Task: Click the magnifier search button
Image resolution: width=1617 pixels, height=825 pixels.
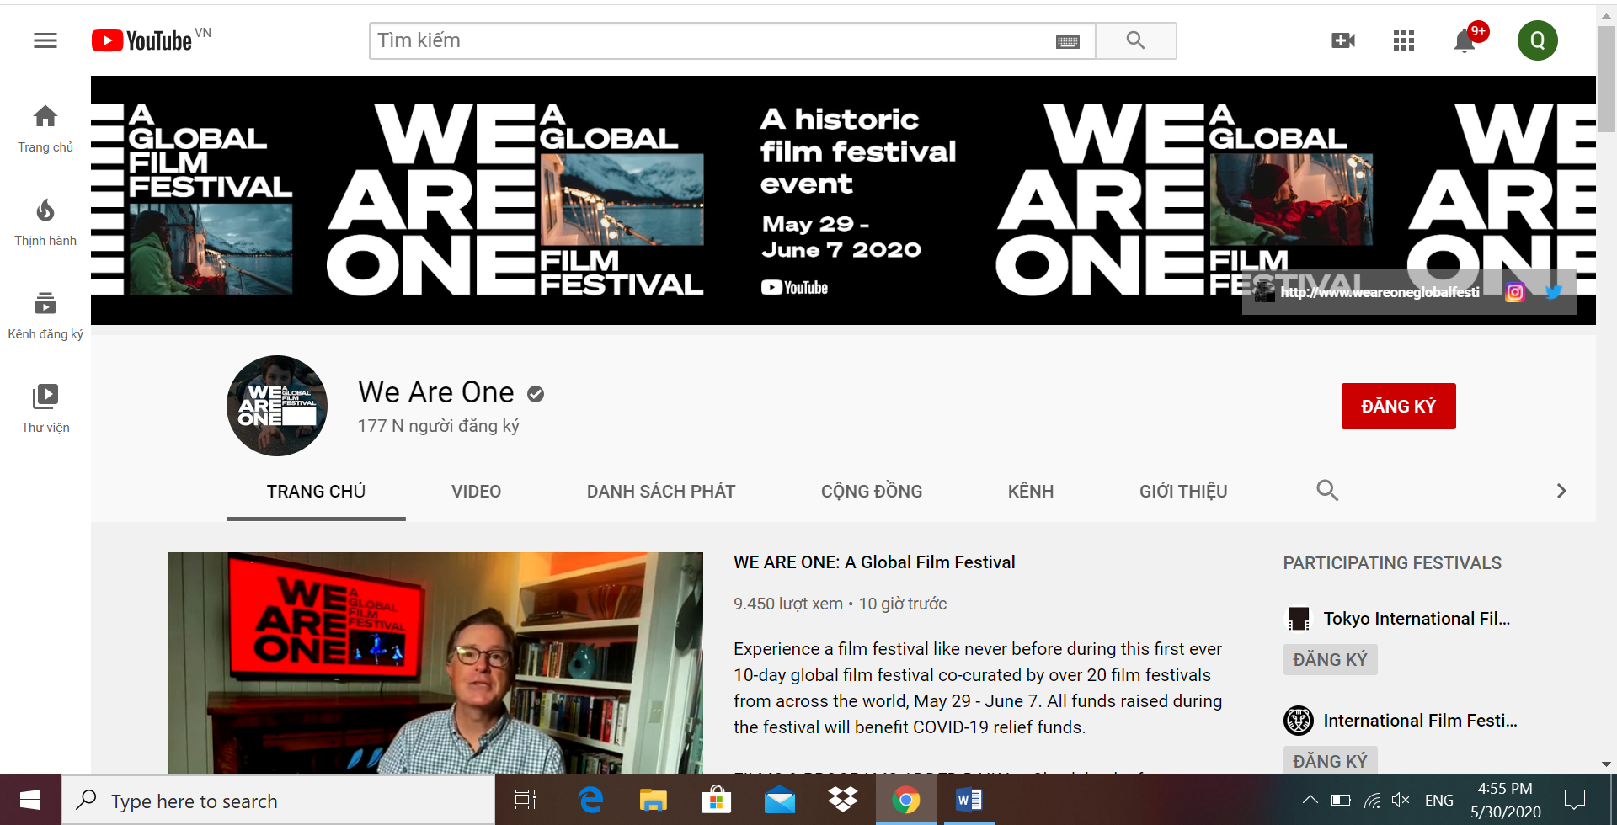Action: point(1135,40)
